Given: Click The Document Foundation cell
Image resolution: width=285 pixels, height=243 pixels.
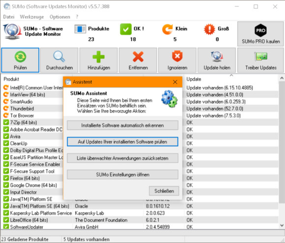Looking at the screenshot, I should click(101, 220).
